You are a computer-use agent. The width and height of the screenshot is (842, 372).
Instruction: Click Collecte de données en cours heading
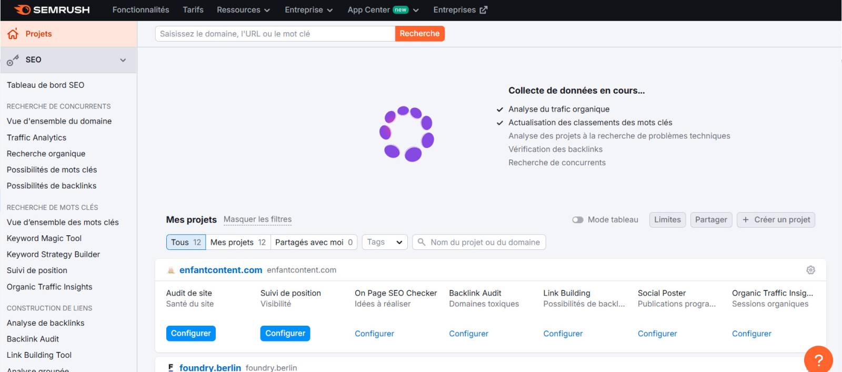tap(576, 91)
